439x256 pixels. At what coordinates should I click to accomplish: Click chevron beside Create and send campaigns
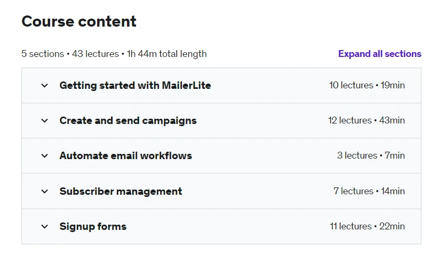(x=45, y=121)
